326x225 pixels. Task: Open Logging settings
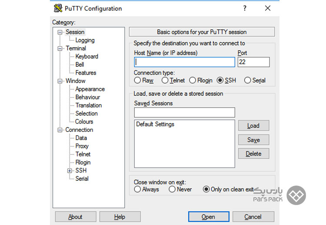(x=85, y=40)
